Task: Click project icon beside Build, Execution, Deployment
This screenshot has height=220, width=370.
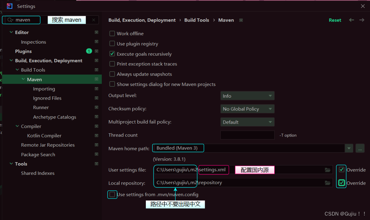Action: tap(96, 60)
